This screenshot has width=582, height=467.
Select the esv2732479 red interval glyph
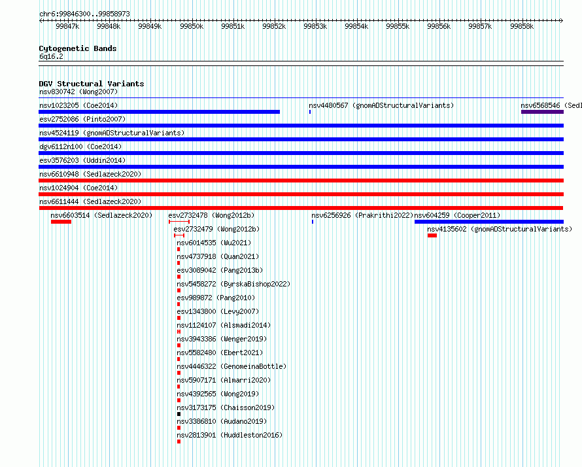click(179, 235)
